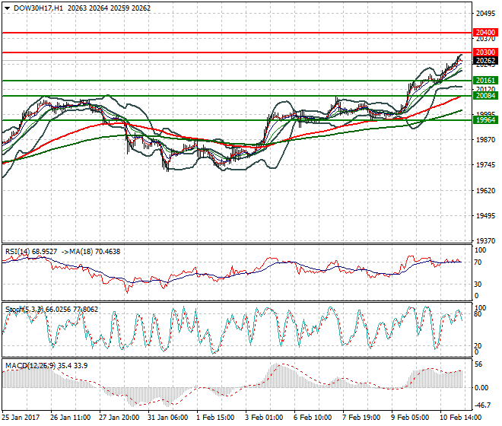Viewport: 502px width, 426px height.
Task: Click the green 19964 level label
Action: click(485, 119)
